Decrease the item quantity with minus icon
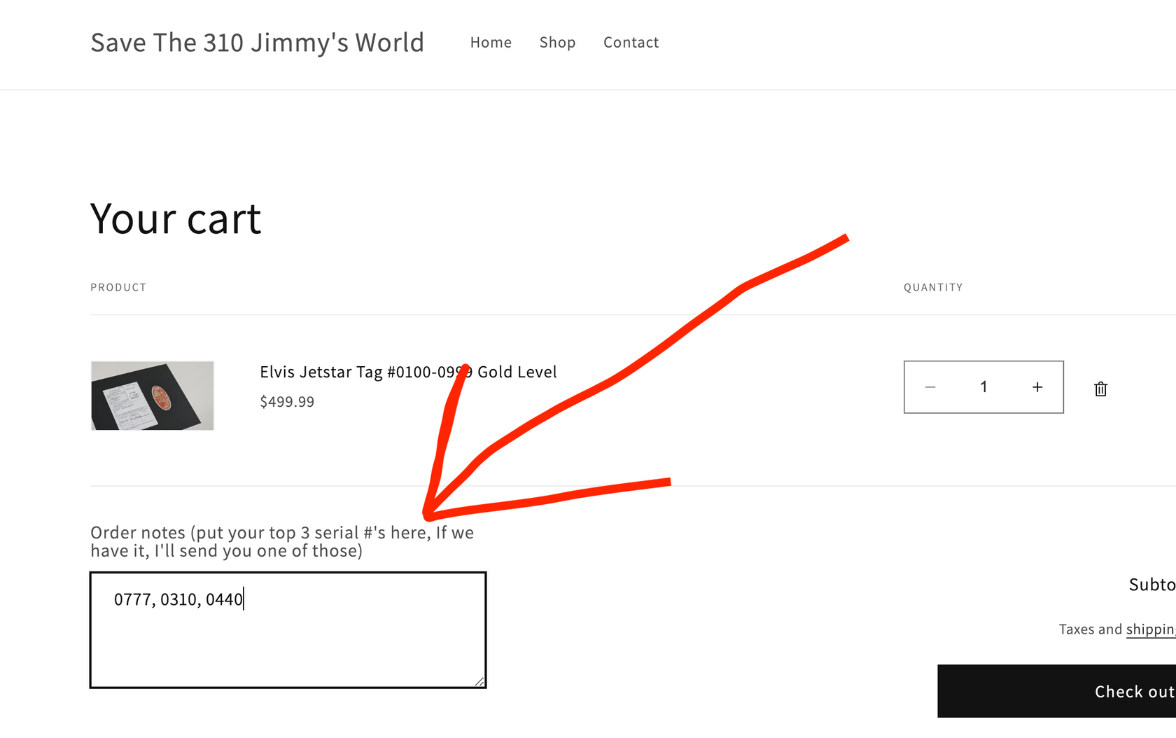 pos(930,387)
